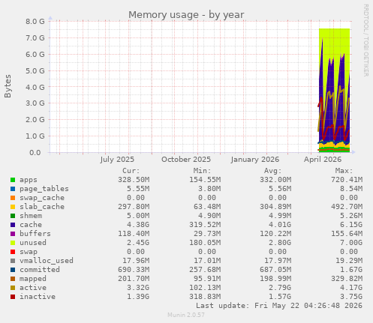Click the cache current value 4.38G
This screenshot has width=373, height=323.
(x=138, y=225)
